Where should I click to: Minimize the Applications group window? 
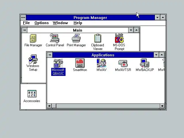(156, 55)
